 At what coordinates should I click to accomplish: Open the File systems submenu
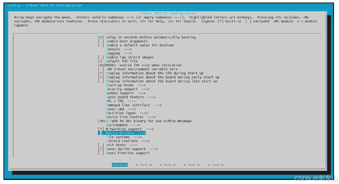click(x=124, y=137)
